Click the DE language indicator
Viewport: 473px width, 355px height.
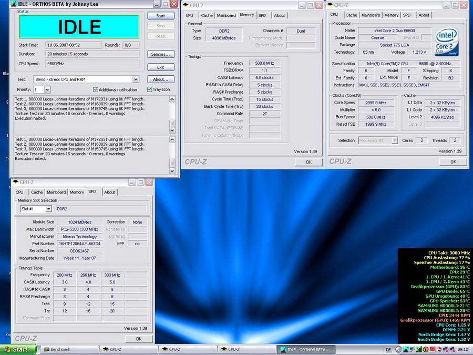[x=388, y=350]
